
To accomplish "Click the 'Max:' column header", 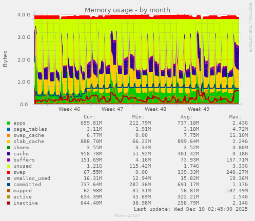I will (235, 117).
